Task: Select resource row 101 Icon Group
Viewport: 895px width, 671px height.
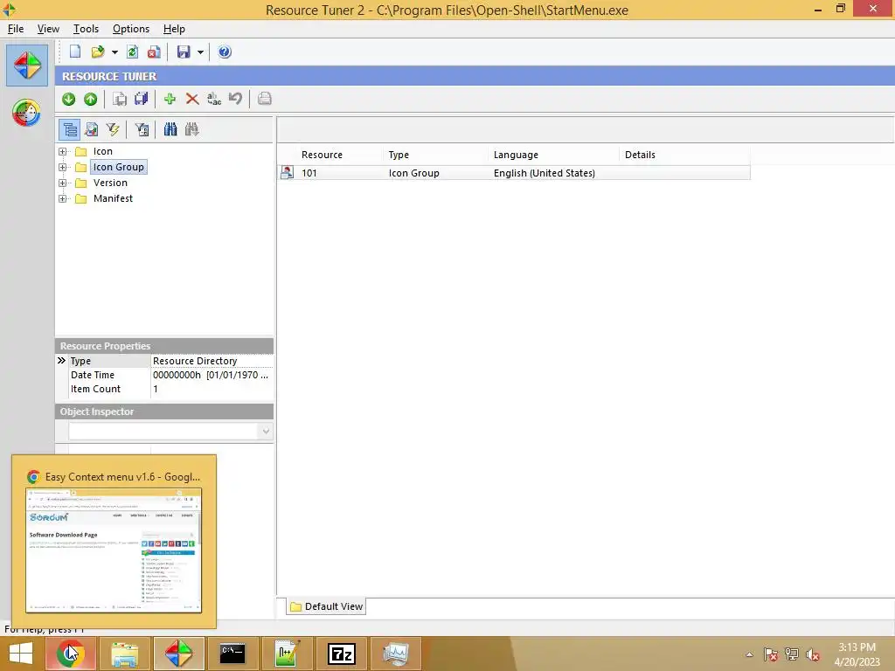Action: click(514, 173)
